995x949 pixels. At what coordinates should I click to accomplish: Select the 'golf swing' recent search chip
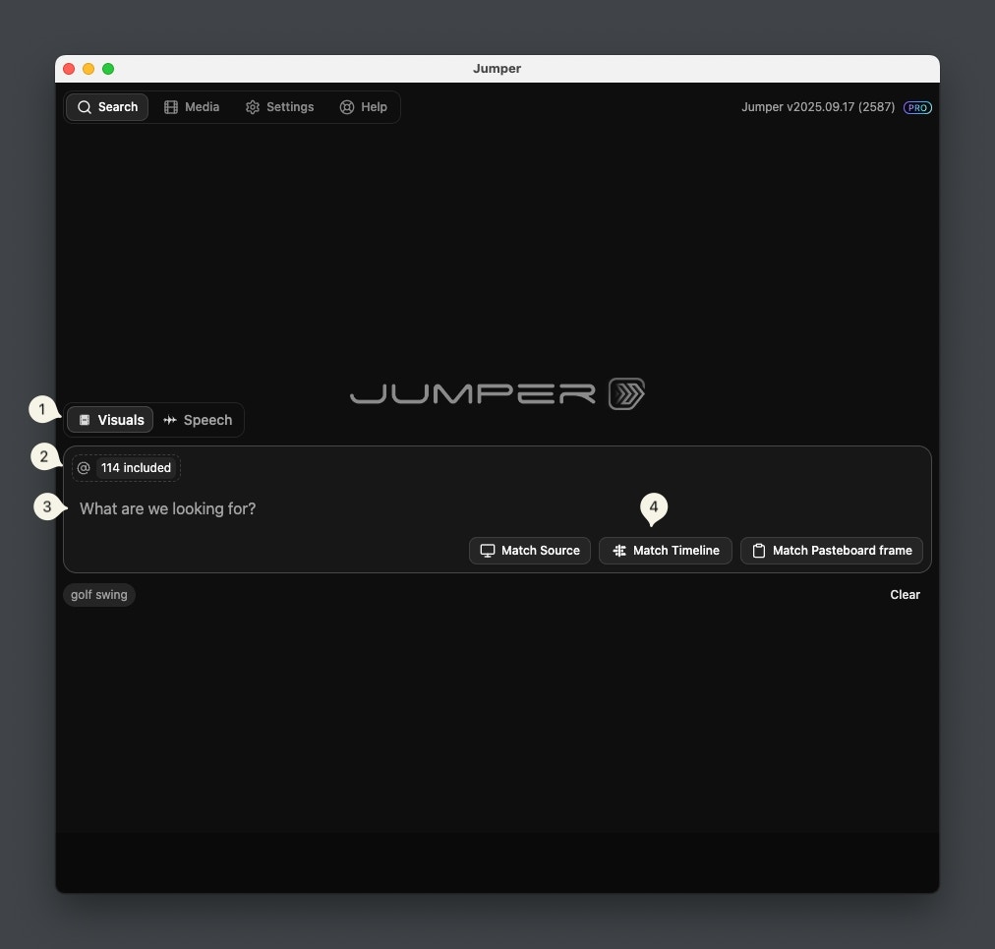click(99, 595)
